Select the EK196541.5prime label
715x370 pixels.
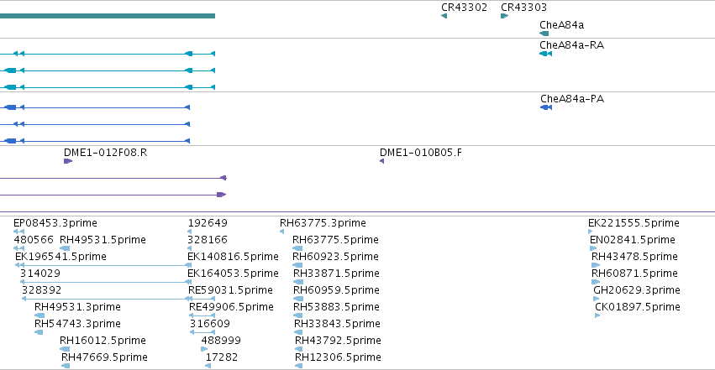(60, 257)
